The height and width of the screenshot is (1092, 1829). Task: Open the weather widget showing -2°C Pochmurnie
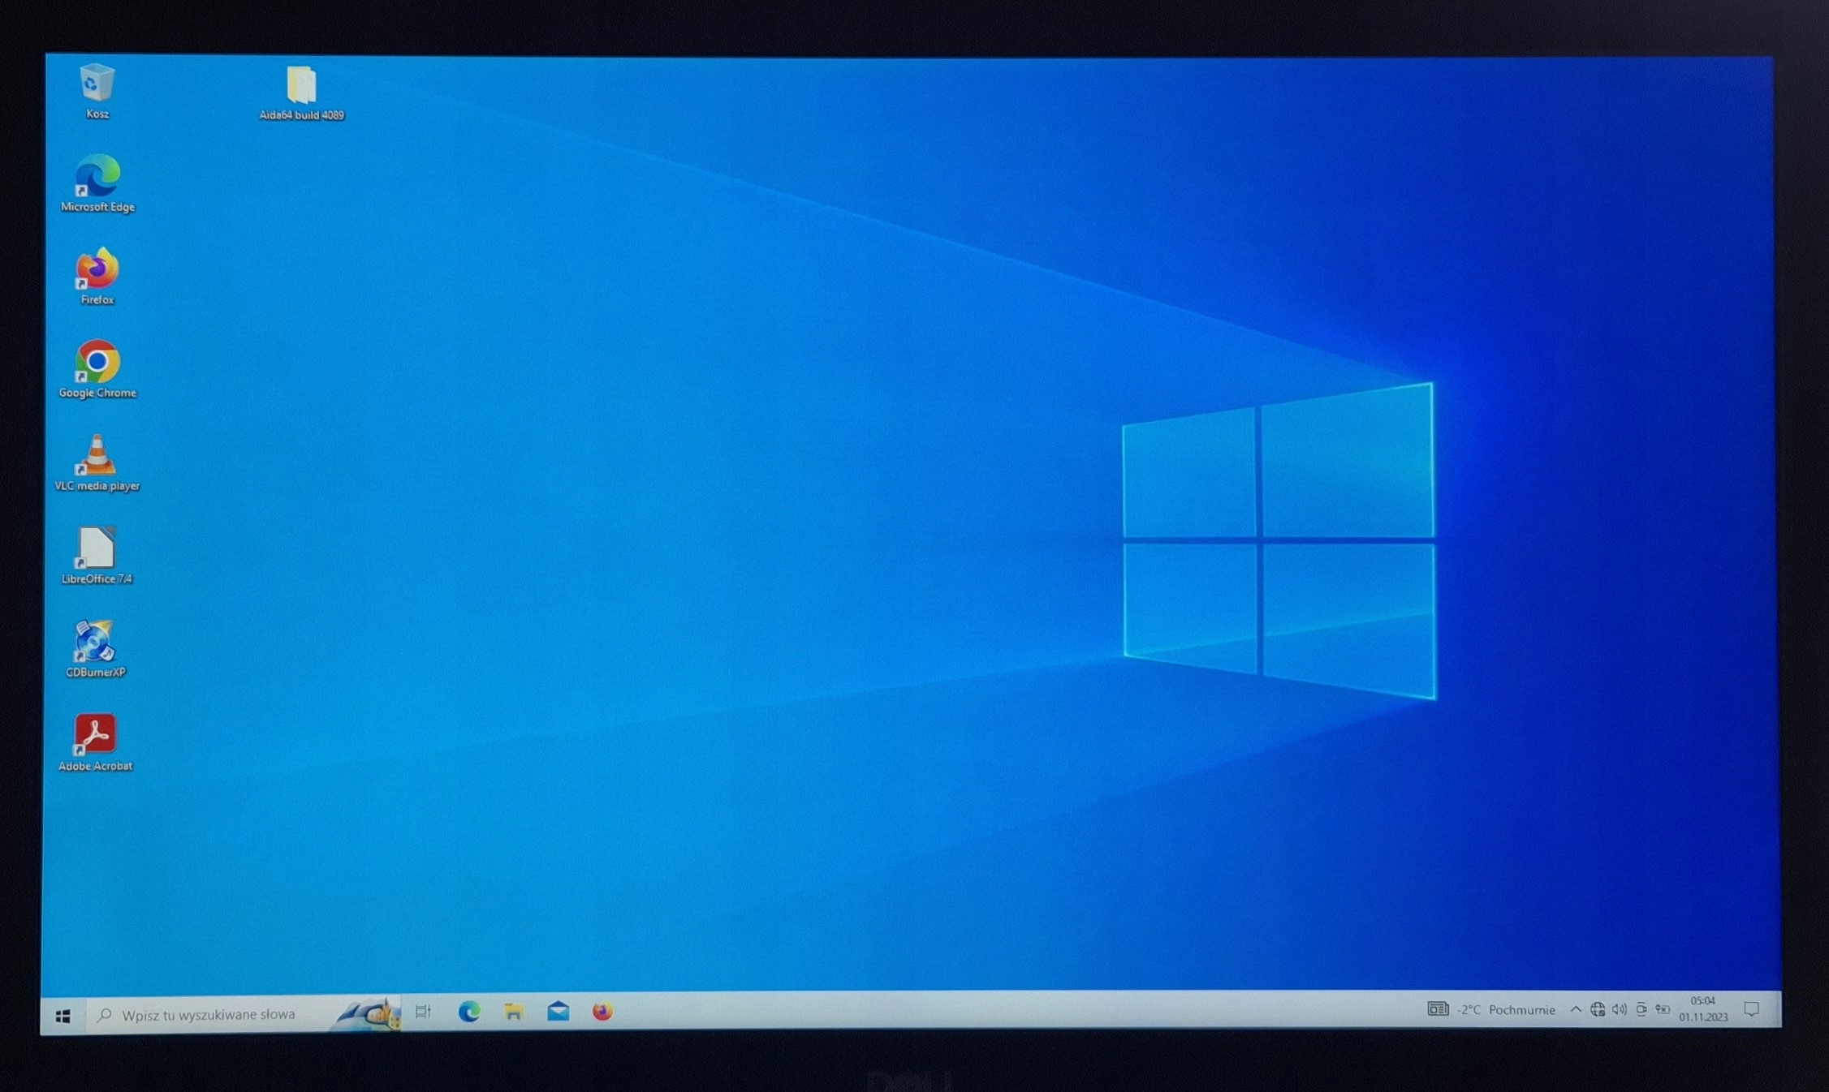tap(1491, 1009)
